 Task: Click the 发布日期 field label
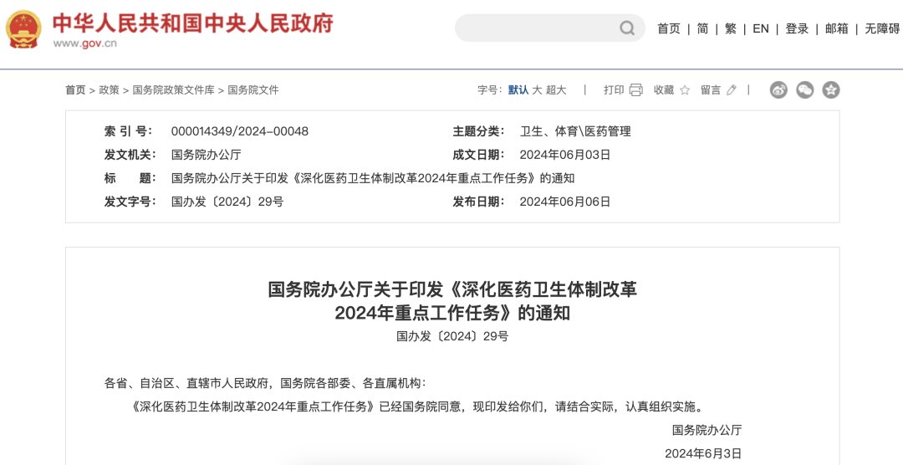tap(478, 202)
